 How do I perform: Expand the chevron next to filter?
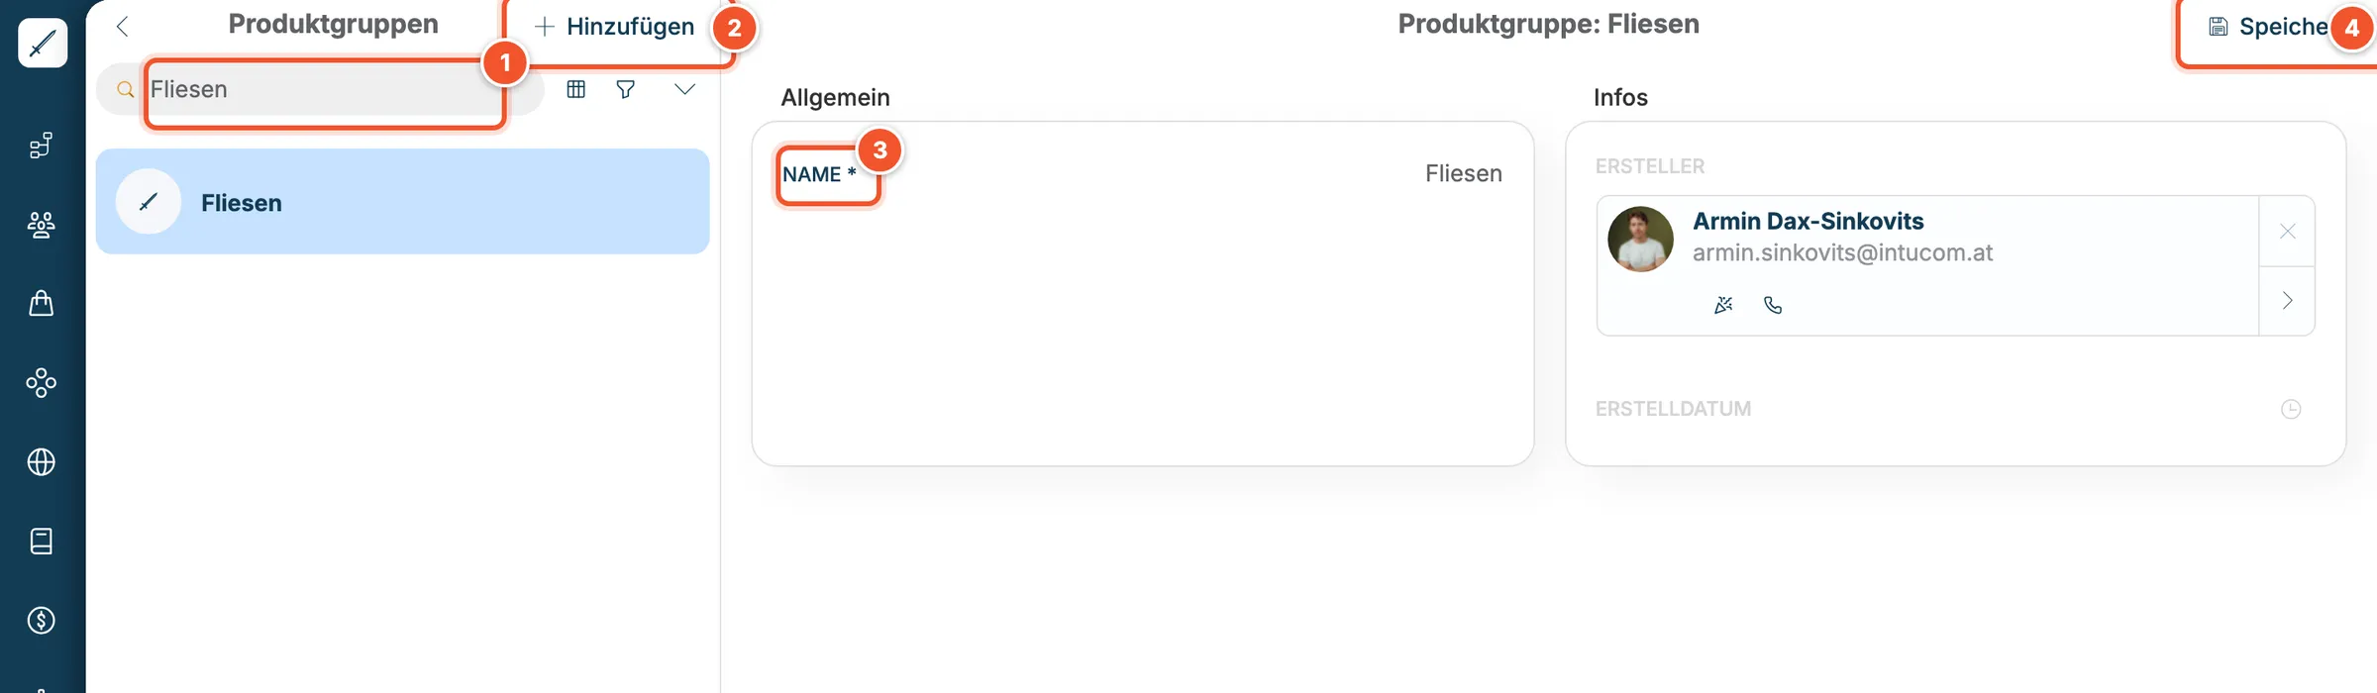[x=684, y=89]
